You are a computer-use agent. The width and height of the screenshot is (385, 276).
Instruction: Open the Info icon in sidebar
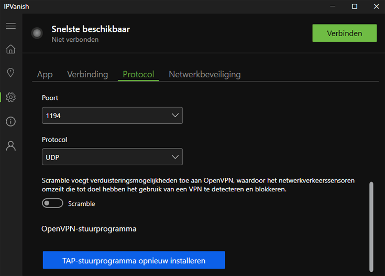pyautogui.click(x=11, y=122)
